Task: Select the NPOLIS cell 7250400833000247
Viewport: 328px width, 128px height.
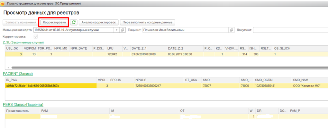Action: [x=148, y=86]
